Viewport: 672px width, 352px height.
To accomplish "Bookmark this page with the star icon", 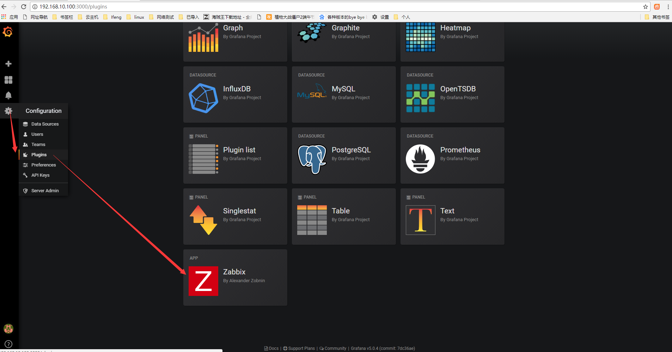I will pos(646,7).
